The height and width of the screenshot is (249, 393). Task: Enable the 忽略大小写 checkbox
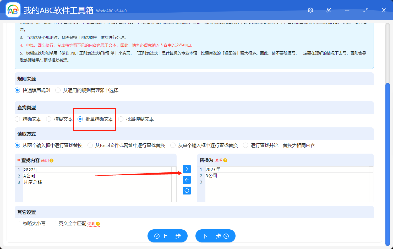(x=17, y=224)
